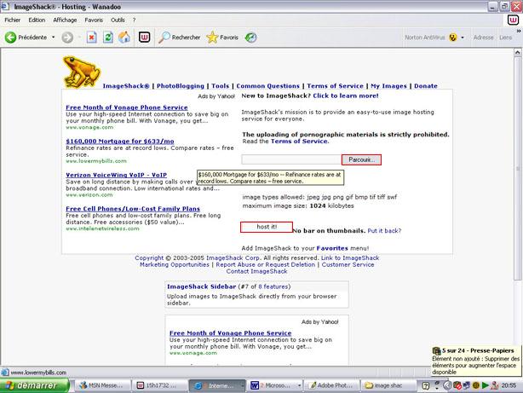Expand the back button history dropdown arrow
This screenshot has width=523, height=393.
coord(54,38)
